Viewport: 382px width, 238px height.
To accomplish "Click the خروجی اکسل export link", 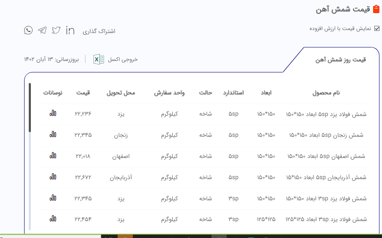I will [x=123, y=59].
